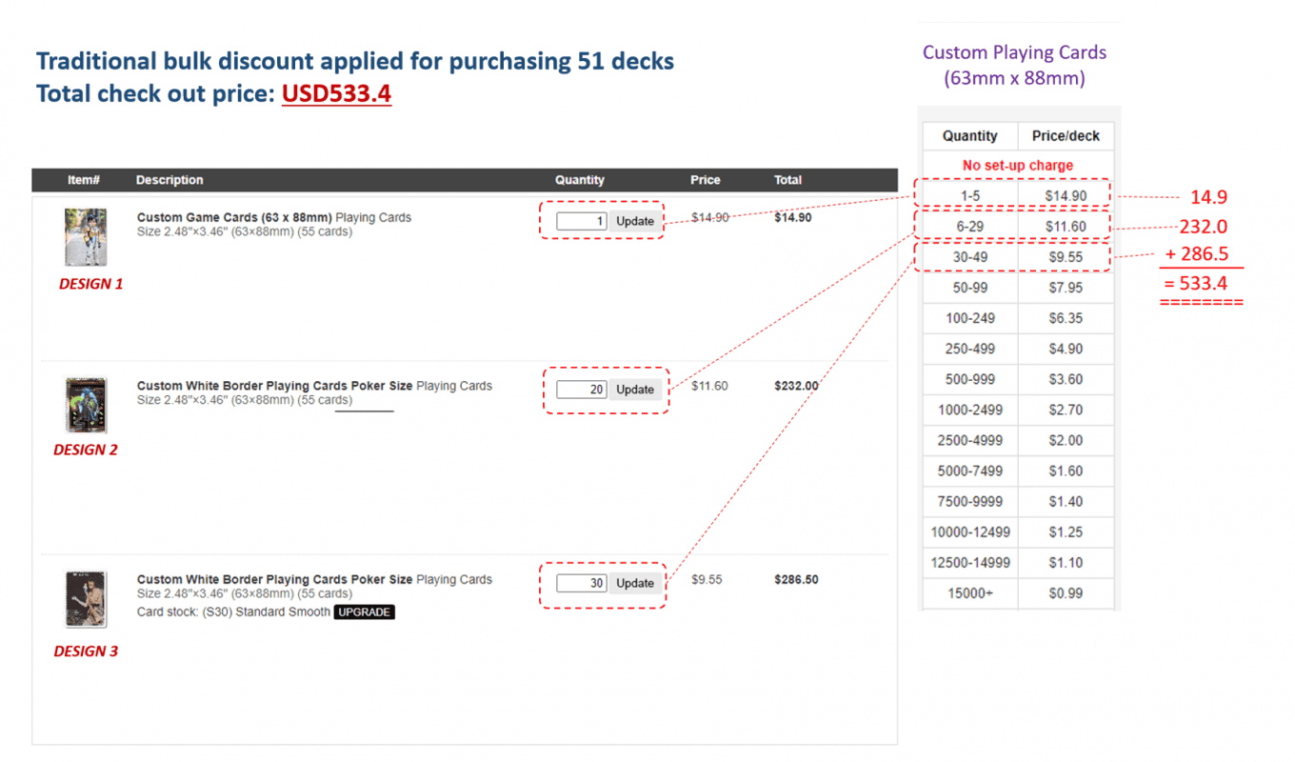The height and width of the screenshot is (762, 1295).
Task: Click the Design 1 card thumbnail
Action: (x=86, y=237)
